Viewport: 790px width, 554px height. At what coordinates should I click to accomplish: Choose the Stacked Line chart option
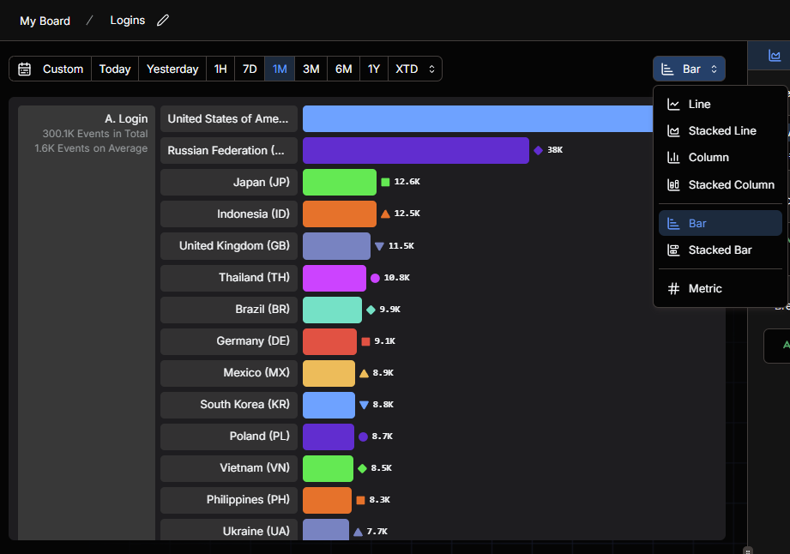pyautogui.click(x=720, y=131)
